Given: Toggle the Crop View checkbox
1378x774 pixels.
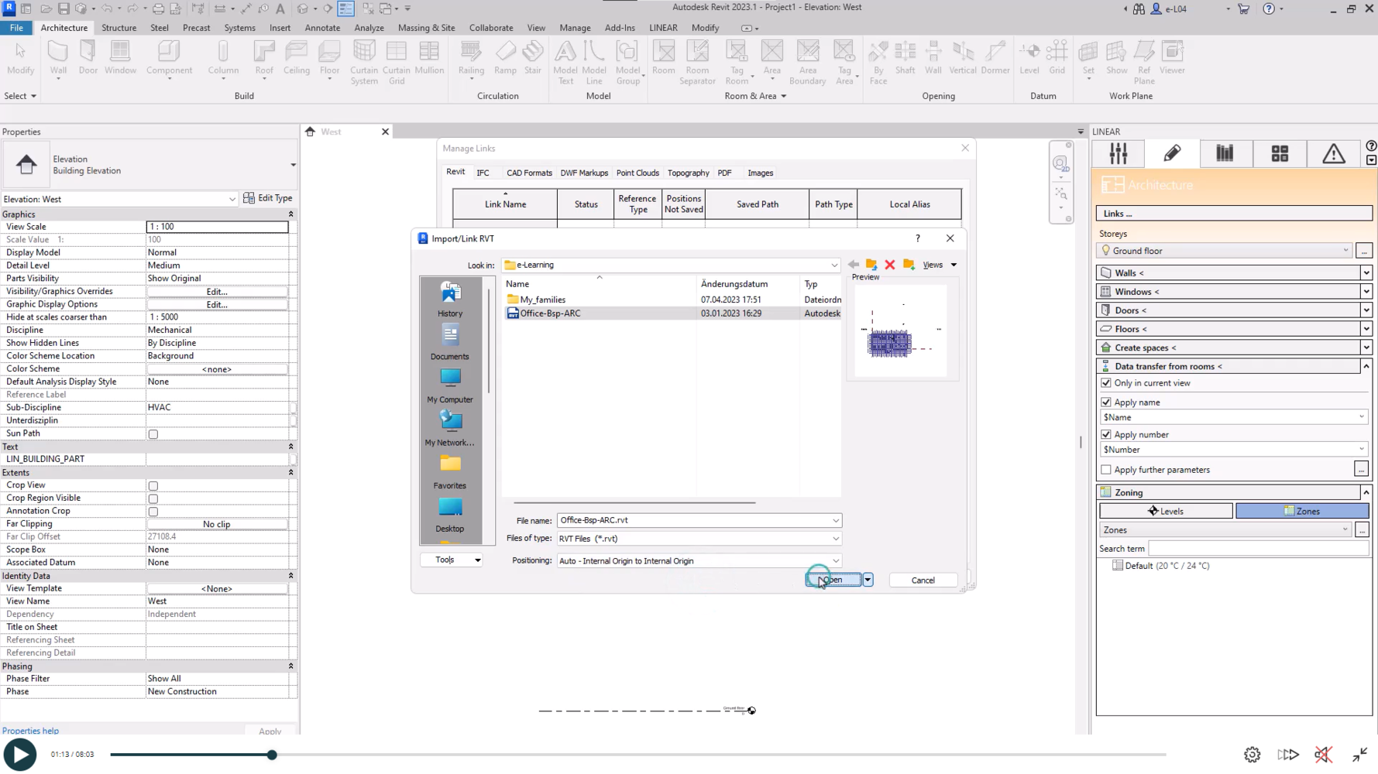Looking at the screenshot, I should tap(153, 486).
